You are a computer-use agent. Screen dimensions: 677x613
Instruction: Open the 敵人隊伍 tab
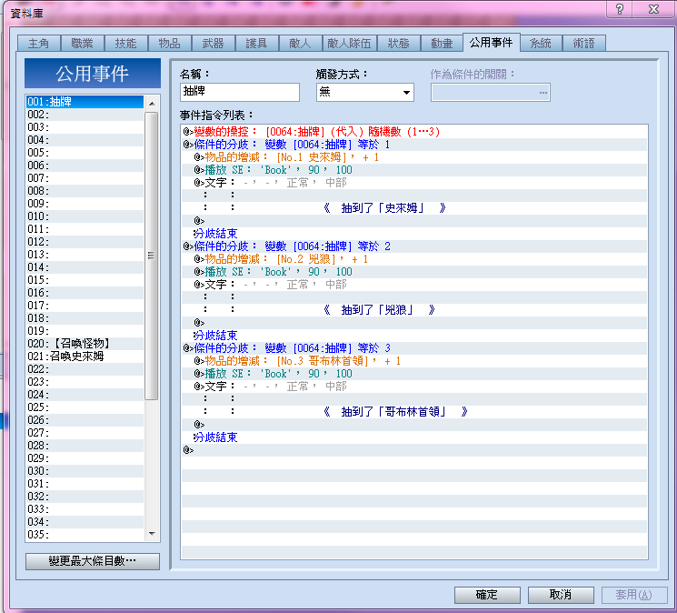(x=349, y=43)
